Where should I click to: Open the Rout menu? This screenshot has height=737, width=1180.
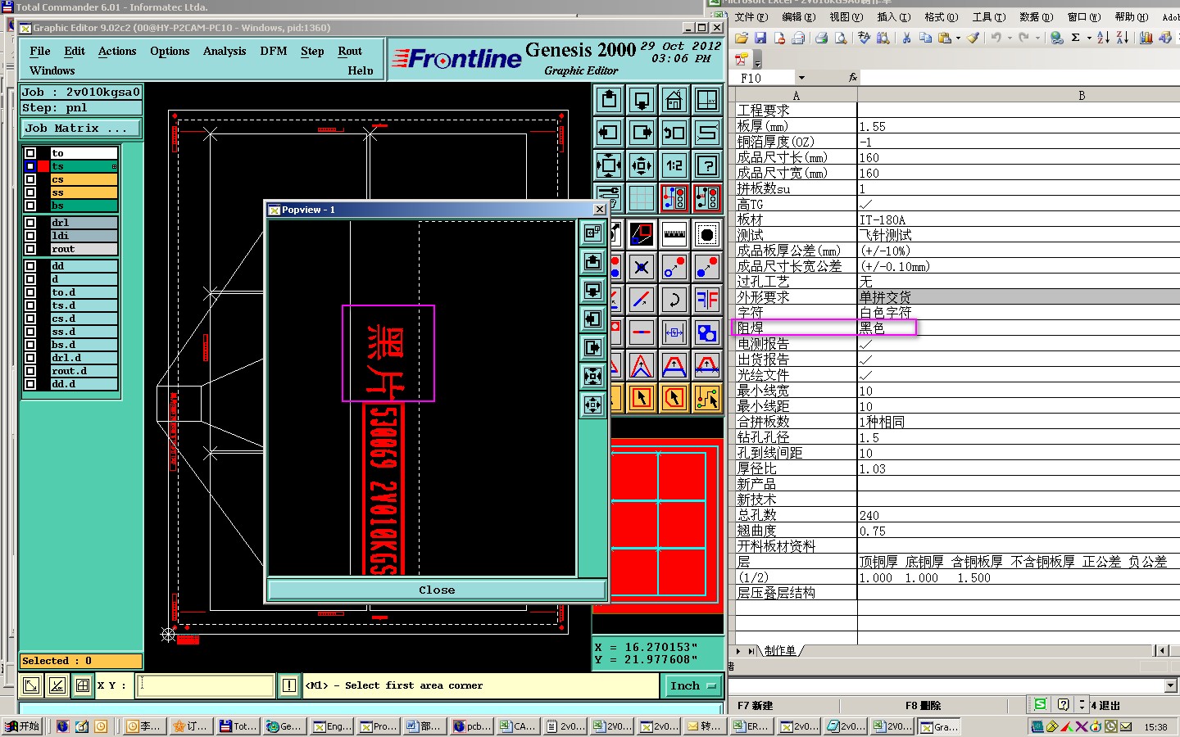click(x=350, y=51)
